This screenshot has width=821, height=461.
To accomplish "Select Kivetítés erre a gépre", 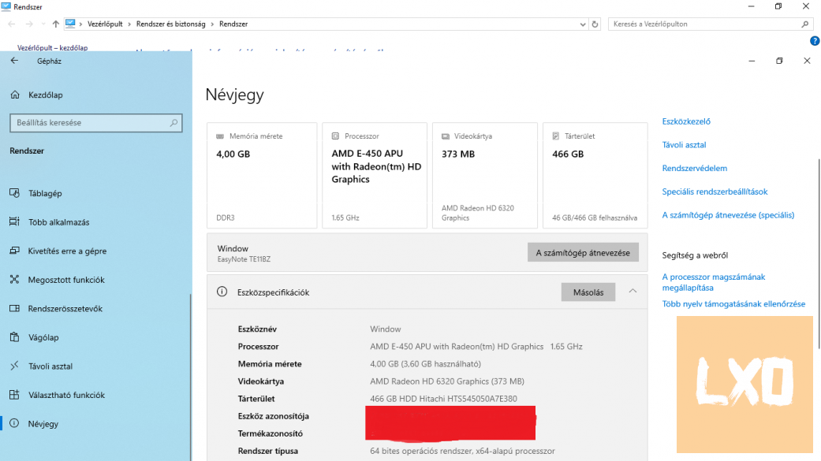I will click(x=71, y=251).
